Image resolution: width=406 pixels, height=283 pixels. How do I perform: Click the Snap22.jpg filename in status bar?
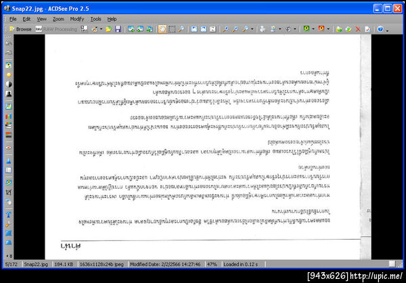pos(36,264)
